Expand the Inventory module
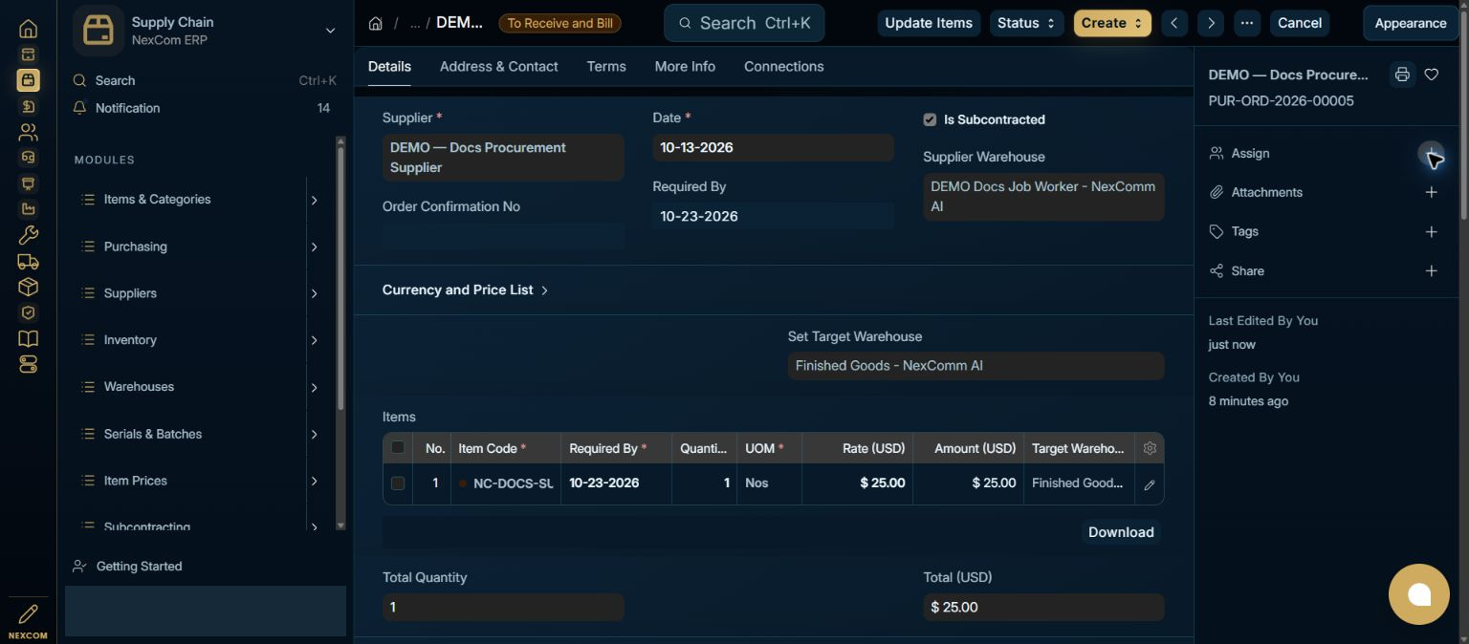1469x644 pixels. 314,340
